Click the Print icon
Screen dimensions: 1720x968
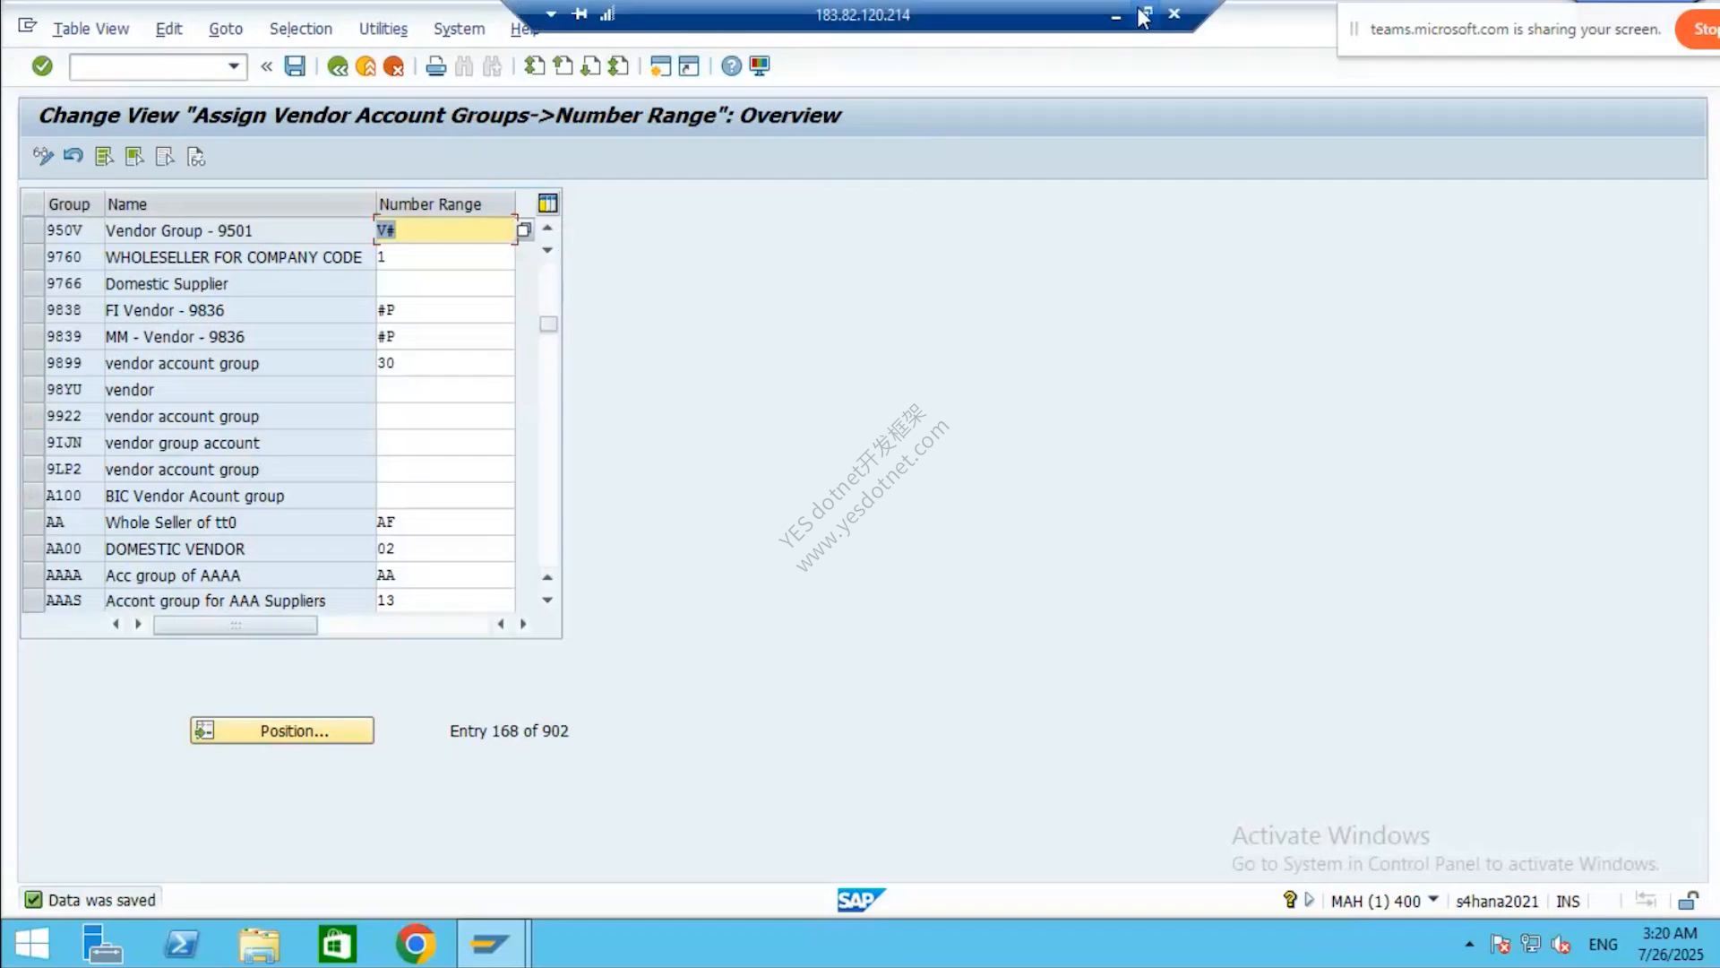tap(436, 66)
